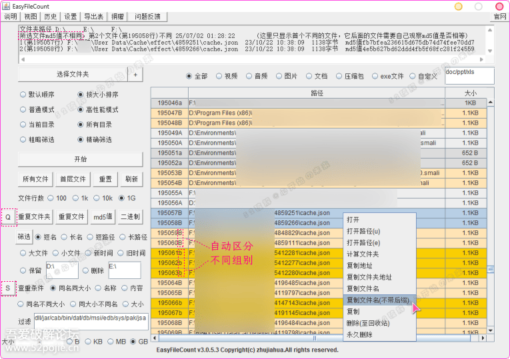
Task: Select table row 195046a
Action: pyautogui.click(x=319, y=103)
